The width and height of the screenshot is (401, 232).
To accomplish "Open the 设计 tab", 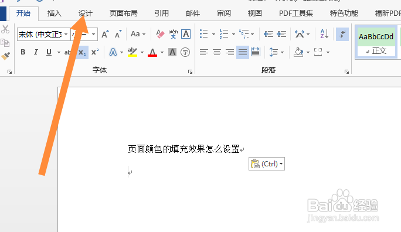I will [86, 13].
